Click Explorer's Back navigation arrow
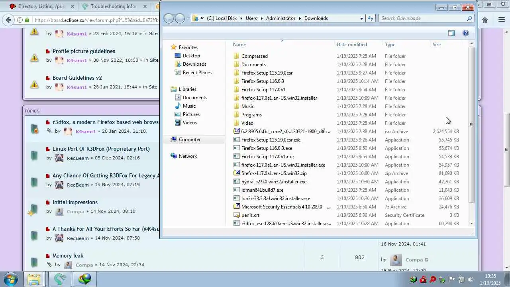 (169, 18)
